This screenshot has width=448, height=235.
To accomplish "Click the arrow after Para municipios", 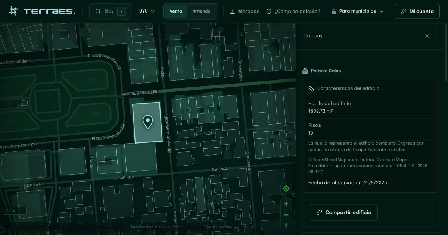I will pos(381,12).
